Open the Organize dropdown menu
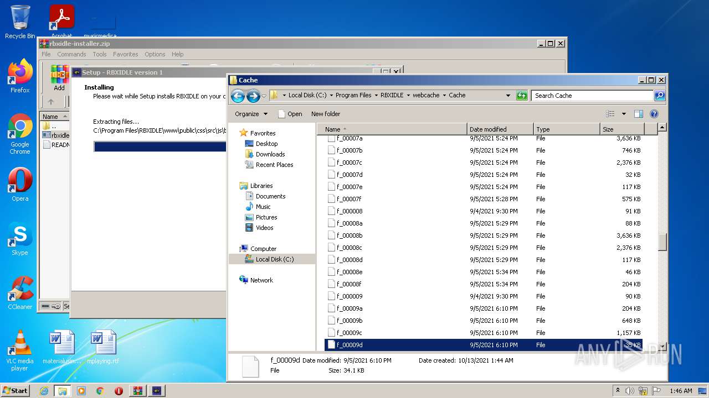Screen dimensions: 709x398 point(251,114)
